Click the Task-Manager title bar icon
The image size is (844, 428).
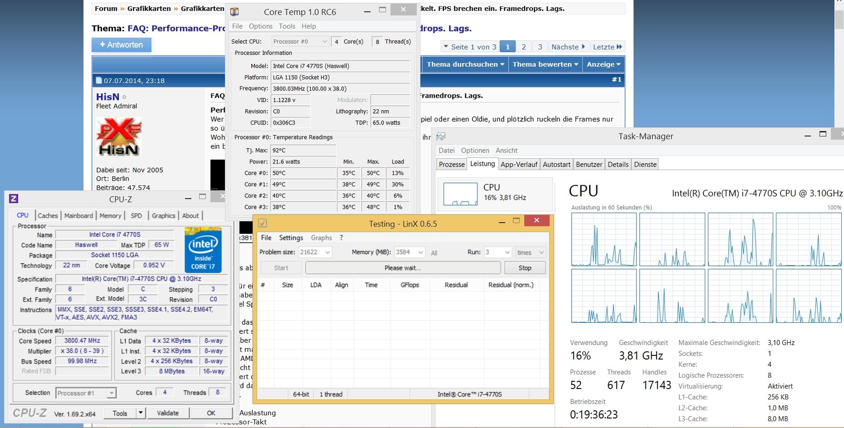click(441, 136)
